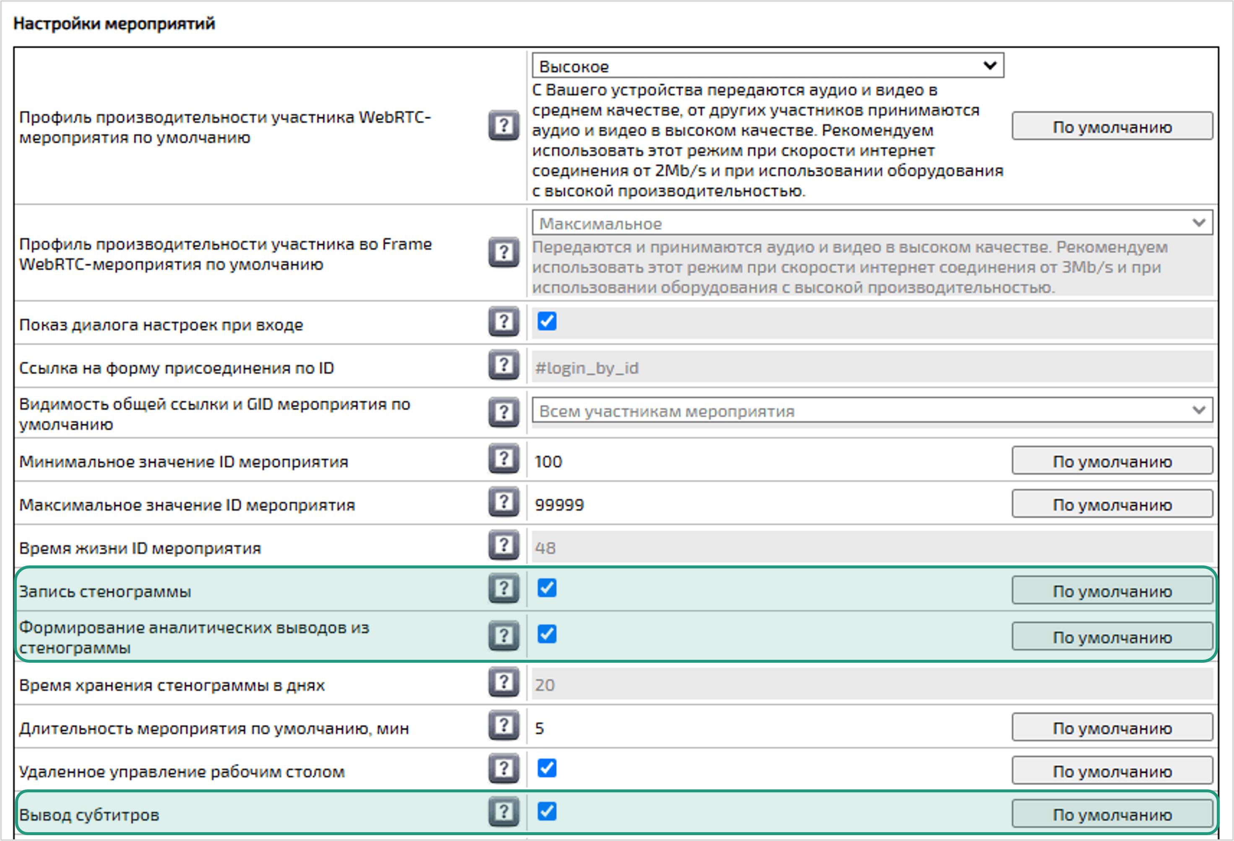Open help icon for Вывод субтитров

(504, 812)
